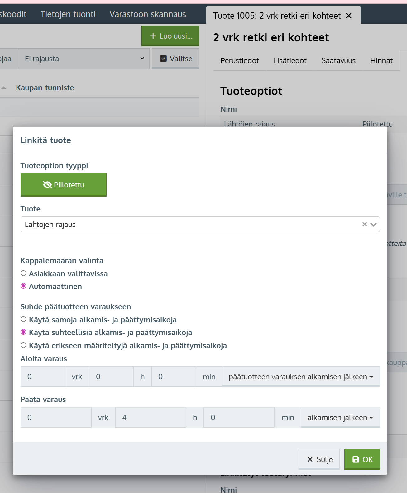Screen dimensions: 407x493
Task: Choose Käytä suhteellisia alkamis- ja päättymisaikoja
Action: (23, 332)
